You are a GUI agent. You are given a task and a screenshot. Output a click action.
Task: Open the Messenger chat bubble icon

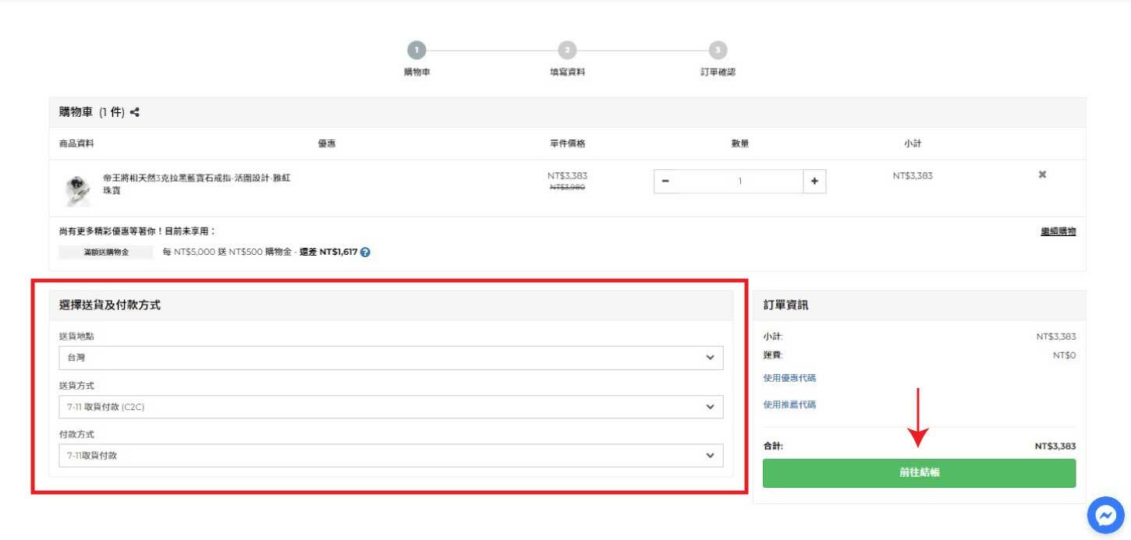[1105, 515]
